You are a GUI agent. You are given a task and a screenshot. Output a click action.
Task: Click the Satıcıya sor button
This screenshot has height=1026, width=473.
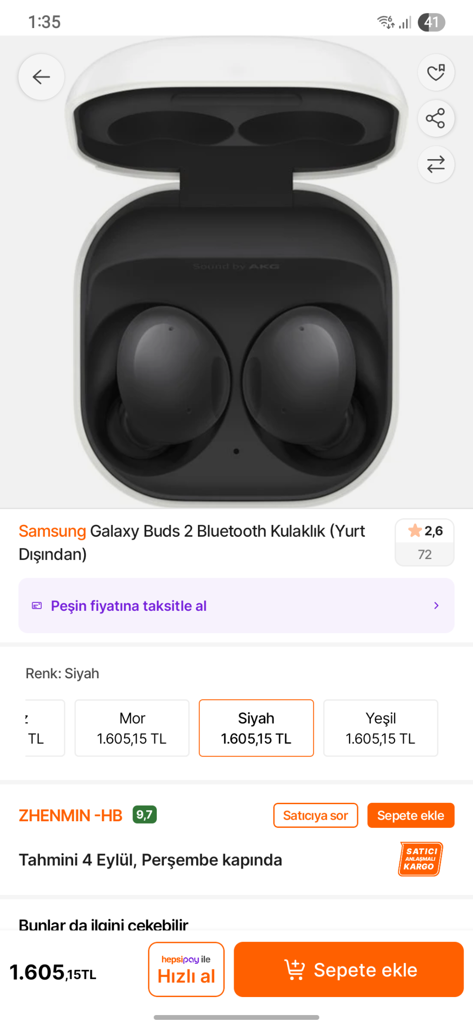[x=315, y=816]
